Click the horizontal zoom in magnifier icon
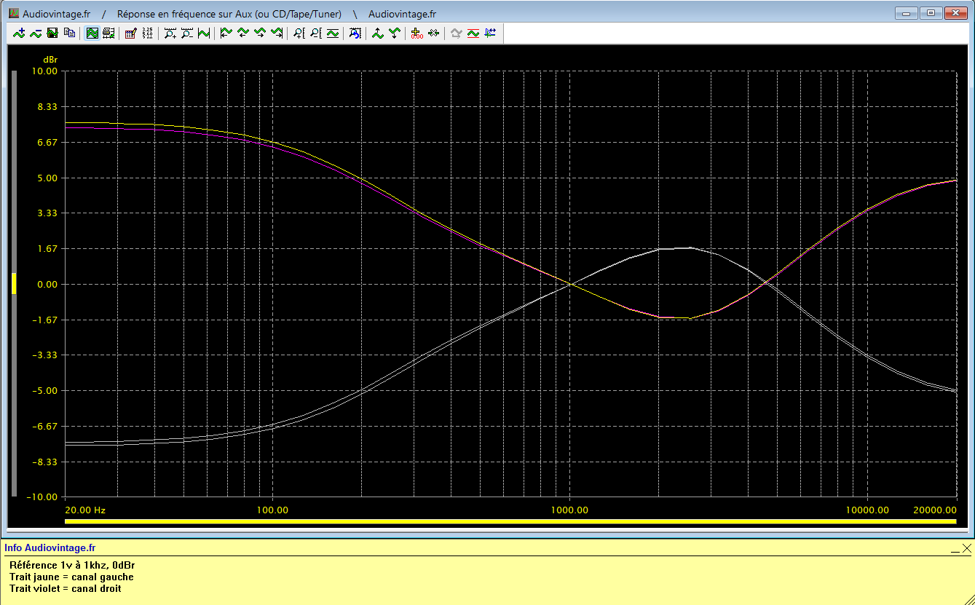This screenshot has width=975, height=605. coord(170,33)
